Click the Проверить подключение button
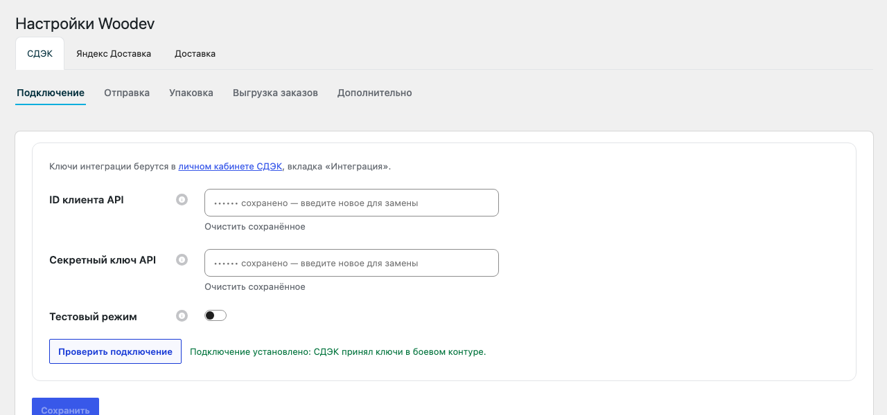 pyautogui.click(x=115, y=351)
